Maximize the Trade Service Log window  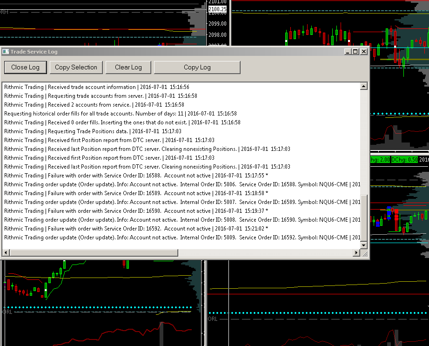point(355,52)
